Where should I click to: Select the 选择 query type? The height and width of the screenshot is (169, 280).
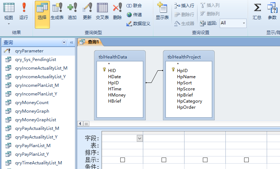pyautogui.click(x=42, y=14)
